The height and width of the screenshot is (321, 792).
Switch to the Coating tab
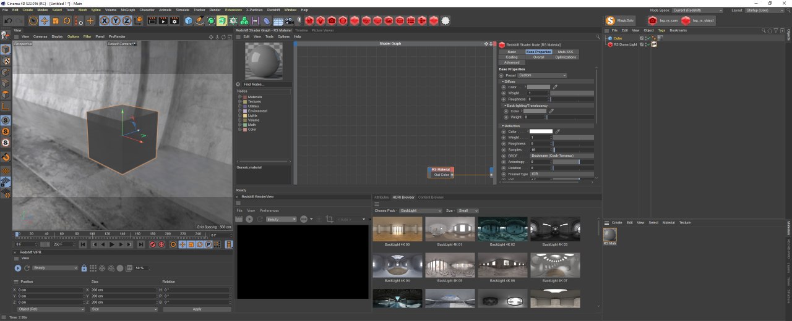point(512,57)
